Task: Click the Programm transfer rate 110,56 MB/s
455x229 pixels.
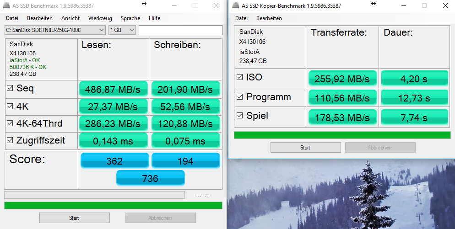Action: [x=342, y=98]
